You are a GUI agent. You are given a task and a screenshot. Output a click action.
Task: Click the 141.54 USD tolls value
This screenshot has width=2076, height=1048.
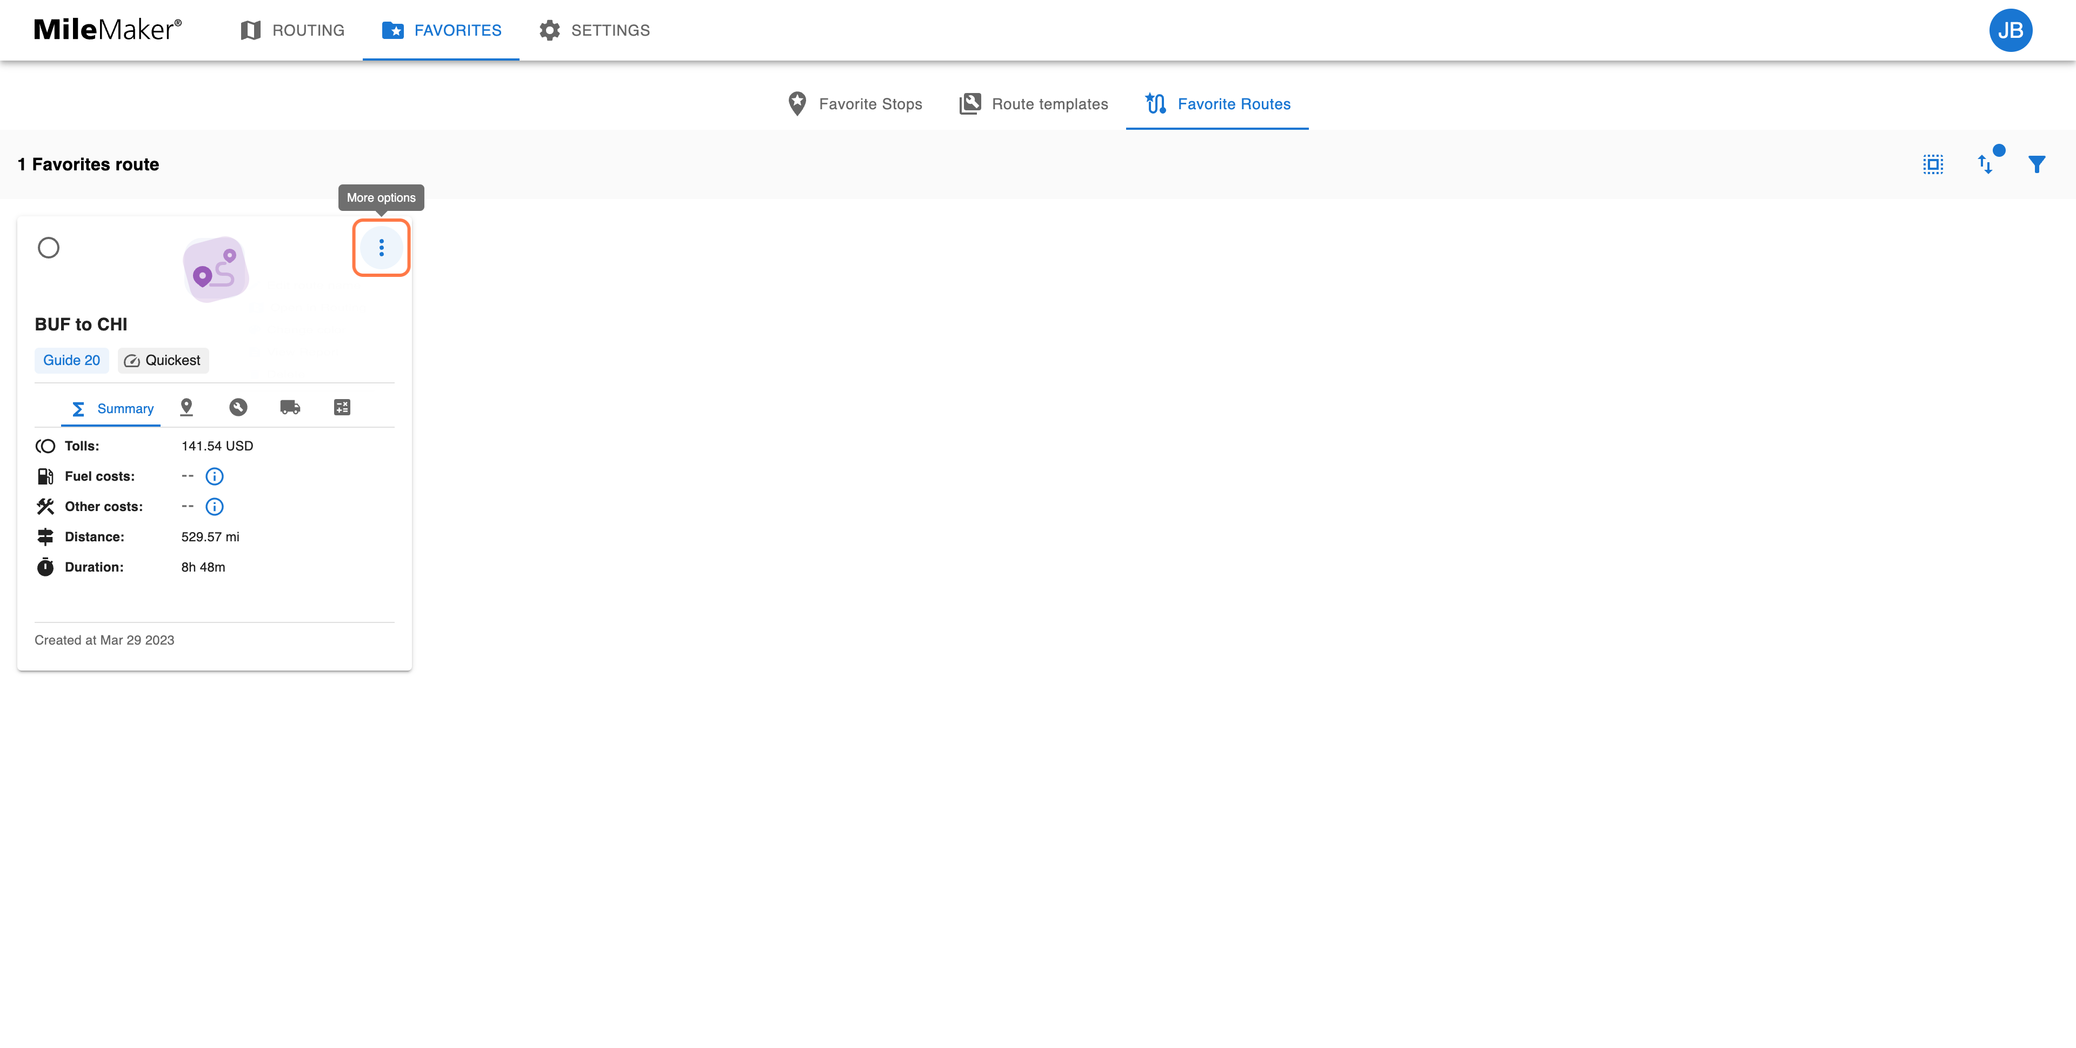[x=217, y=446]
